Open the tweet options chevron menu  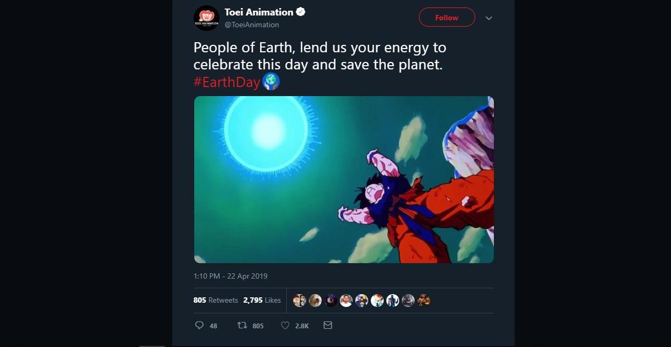pos(489,18)
